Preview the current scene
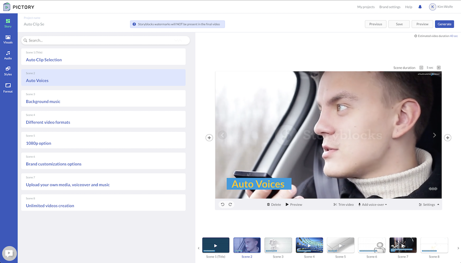Image resolution: width=461 pixels, height=263 pixels. pyautogui.click(x=294, y=204)
